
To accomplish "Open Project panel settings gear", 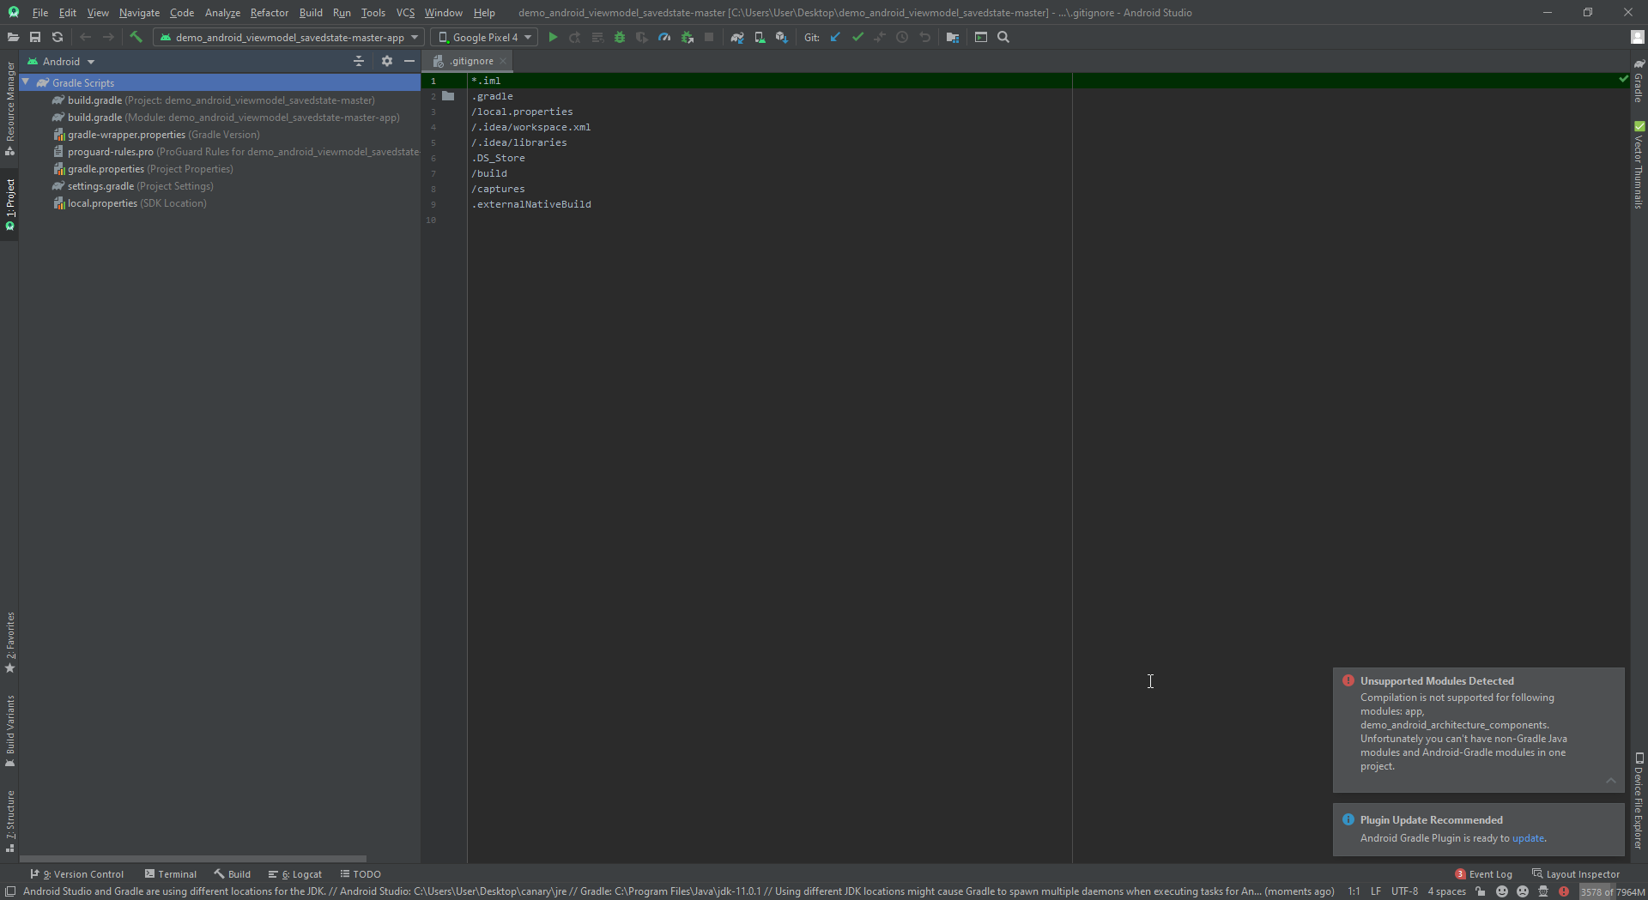I will click(x=387, y=61).
